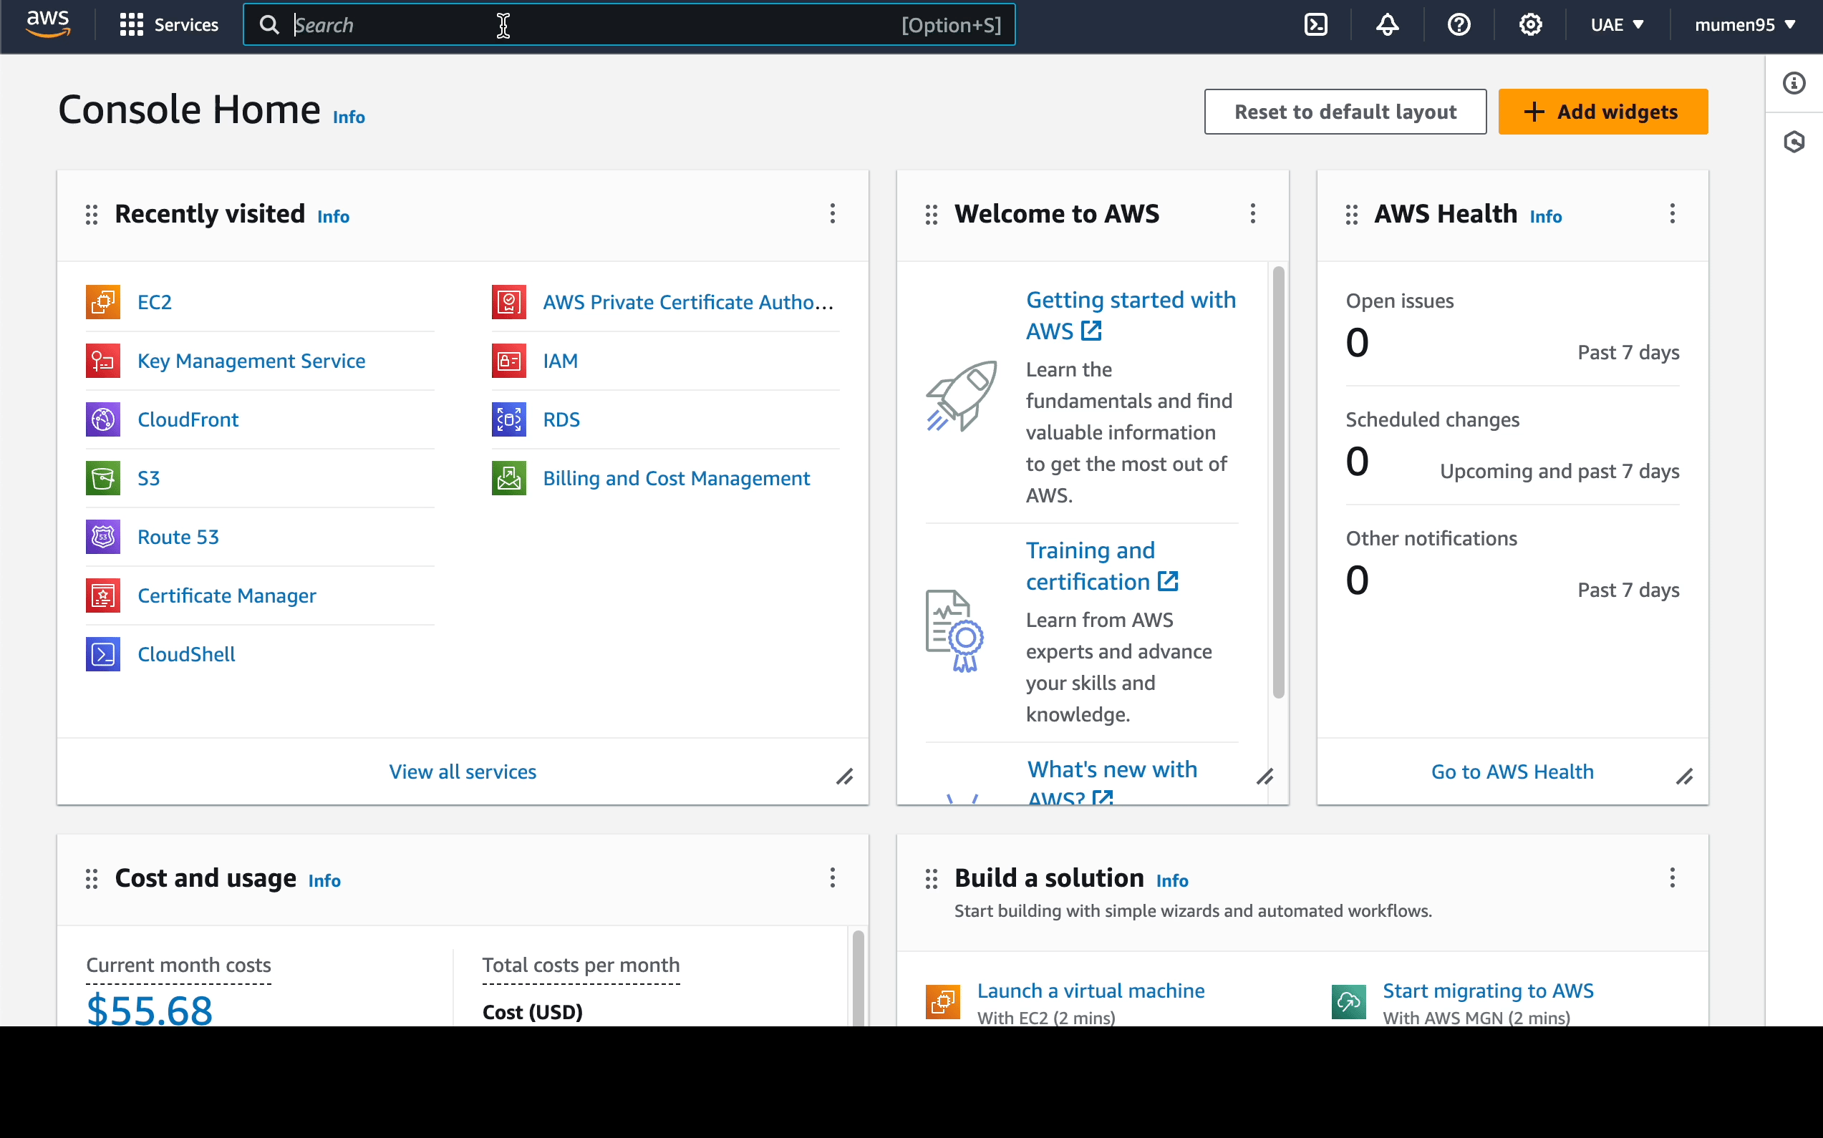
Task: Open EC2 service from recently visited
Action: coord(155,300)
